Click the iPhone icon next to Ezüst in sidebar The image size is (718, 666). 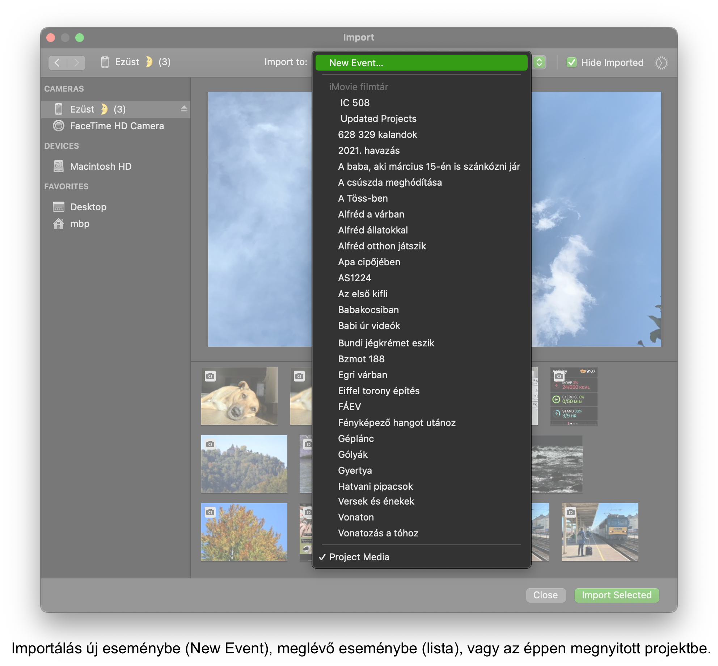point(58,109)
